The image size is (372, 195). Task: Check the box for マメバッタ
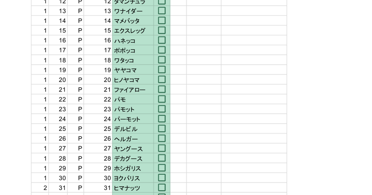click(x=162, y=21)
